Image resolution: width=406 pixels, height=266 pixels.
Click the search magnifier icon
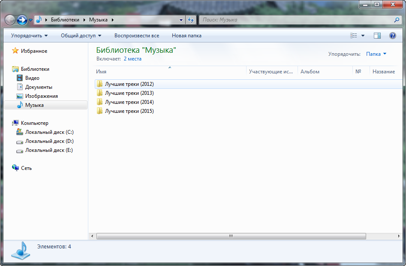[397, 20]
